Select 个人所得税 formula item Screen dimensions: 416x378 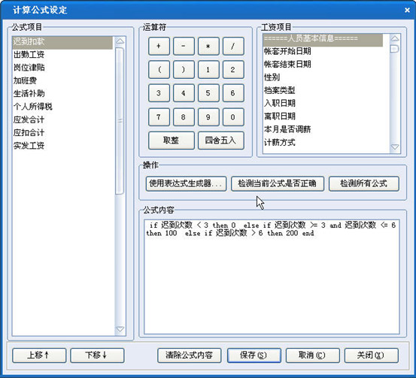pos(33,107)
